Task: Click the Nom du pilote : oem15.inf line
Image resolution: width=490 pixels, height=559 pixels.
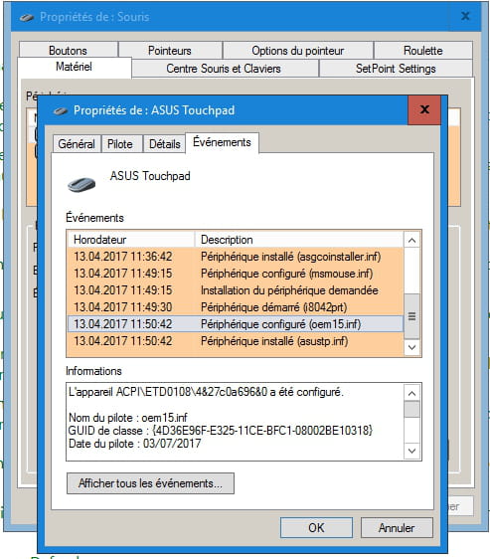Action: (127, 418)
